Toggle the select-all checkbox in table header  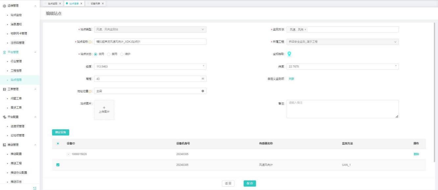click(x=58, y=143)
